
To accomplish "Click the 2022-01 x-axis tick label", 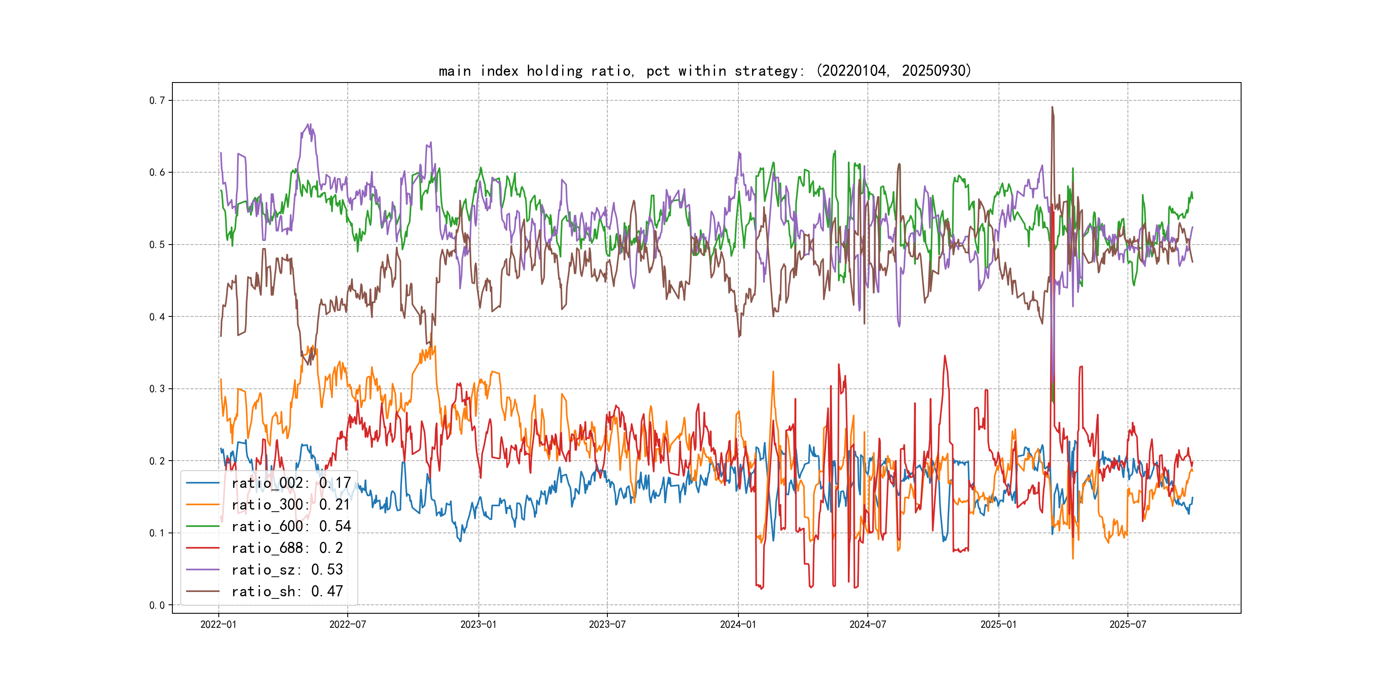I will point(218,624).
